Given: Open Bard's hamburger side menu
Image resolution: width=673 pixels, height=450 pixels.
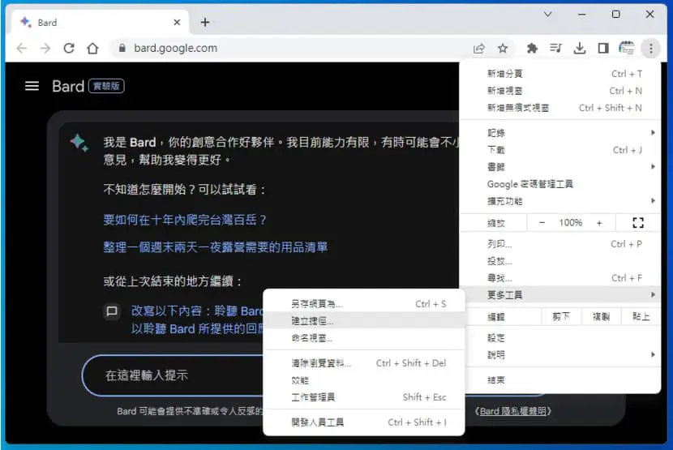Looking at the screenshot, I should click(x=32, y=86).
